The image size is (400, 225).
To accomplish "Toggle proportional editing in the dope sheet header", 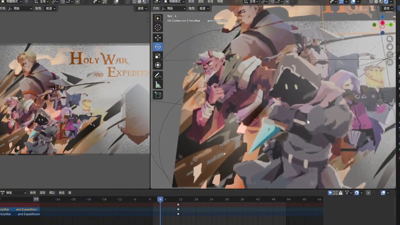I will point(368,193).
